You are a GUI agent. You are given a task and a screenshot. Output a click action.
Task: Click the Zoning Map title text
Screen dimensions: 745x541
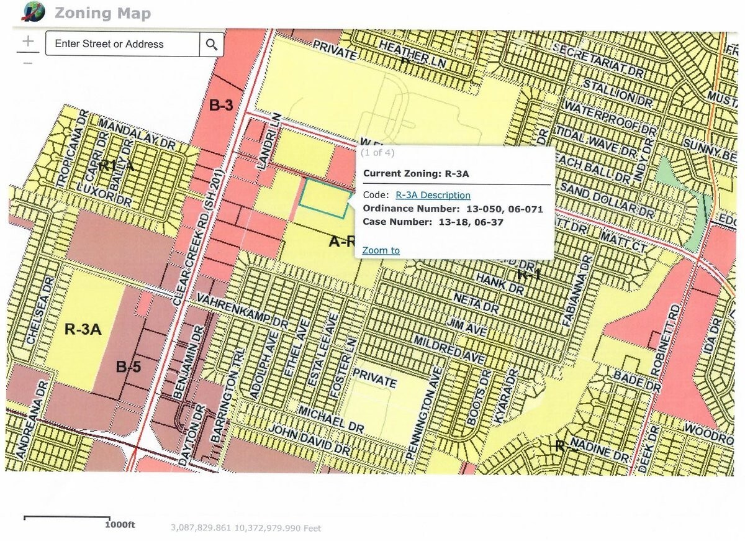pos(102,13)
